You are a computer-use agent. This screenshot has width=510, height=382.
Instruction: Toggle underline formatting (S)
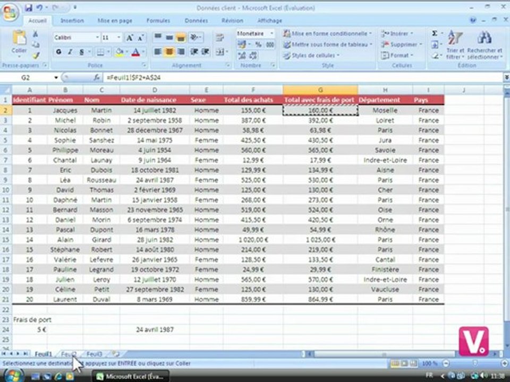81,52
